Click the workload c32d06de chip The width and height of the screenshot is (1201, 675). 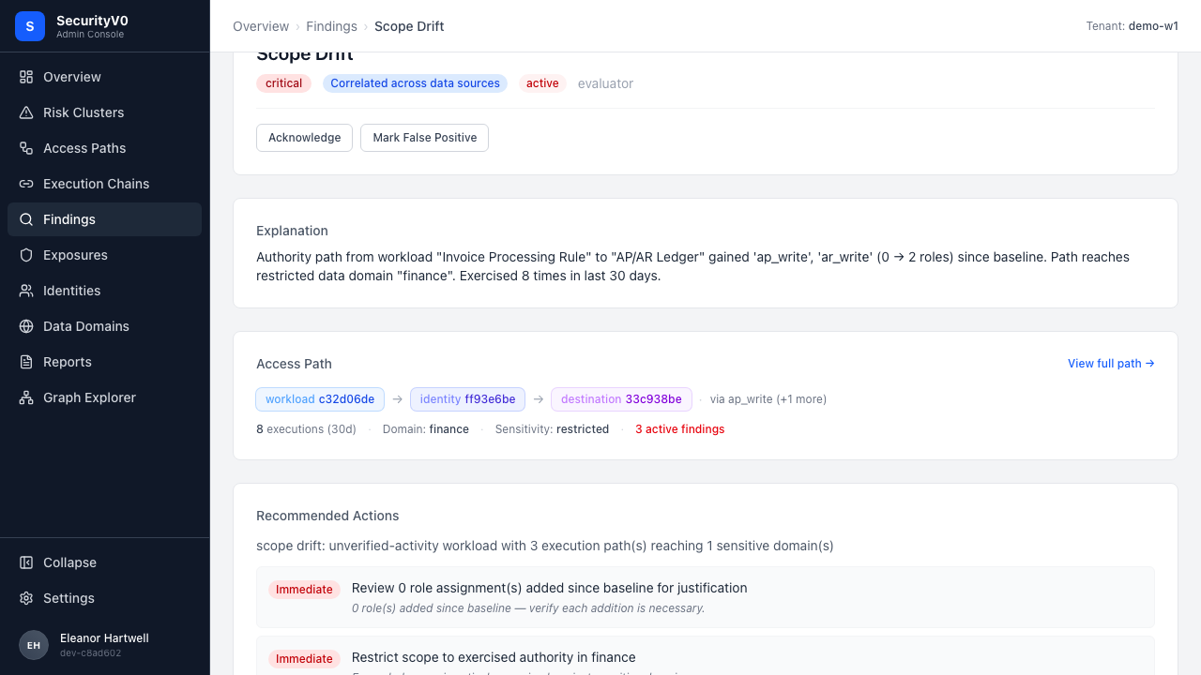(320, 399)
